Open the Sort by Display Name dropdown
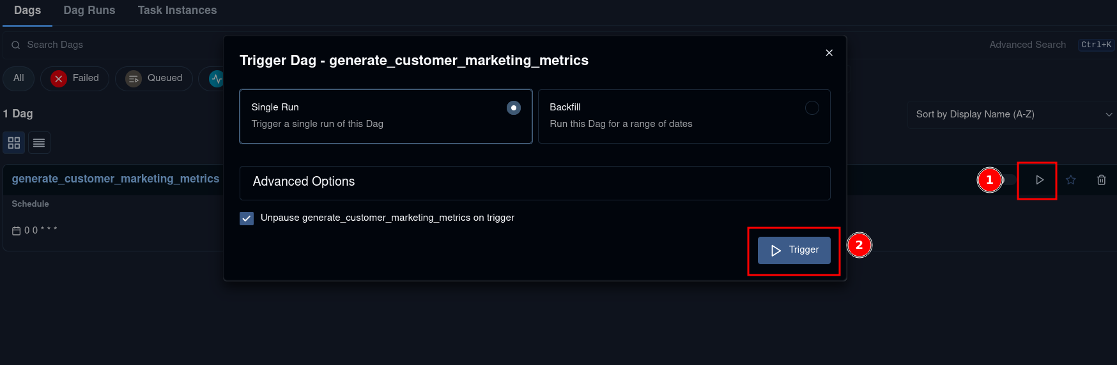 [x=1012, y=114]
